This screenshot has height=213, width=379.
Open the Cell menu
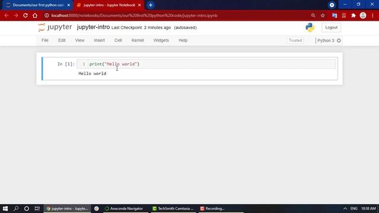[x=118, y=40]
